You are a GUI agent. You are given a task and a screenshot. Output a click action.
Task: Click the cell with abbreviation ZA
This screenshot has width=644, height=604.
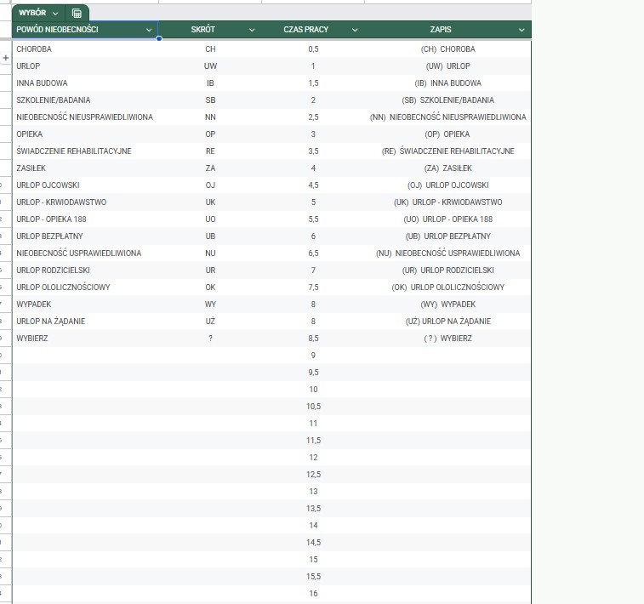pos(210,168)
